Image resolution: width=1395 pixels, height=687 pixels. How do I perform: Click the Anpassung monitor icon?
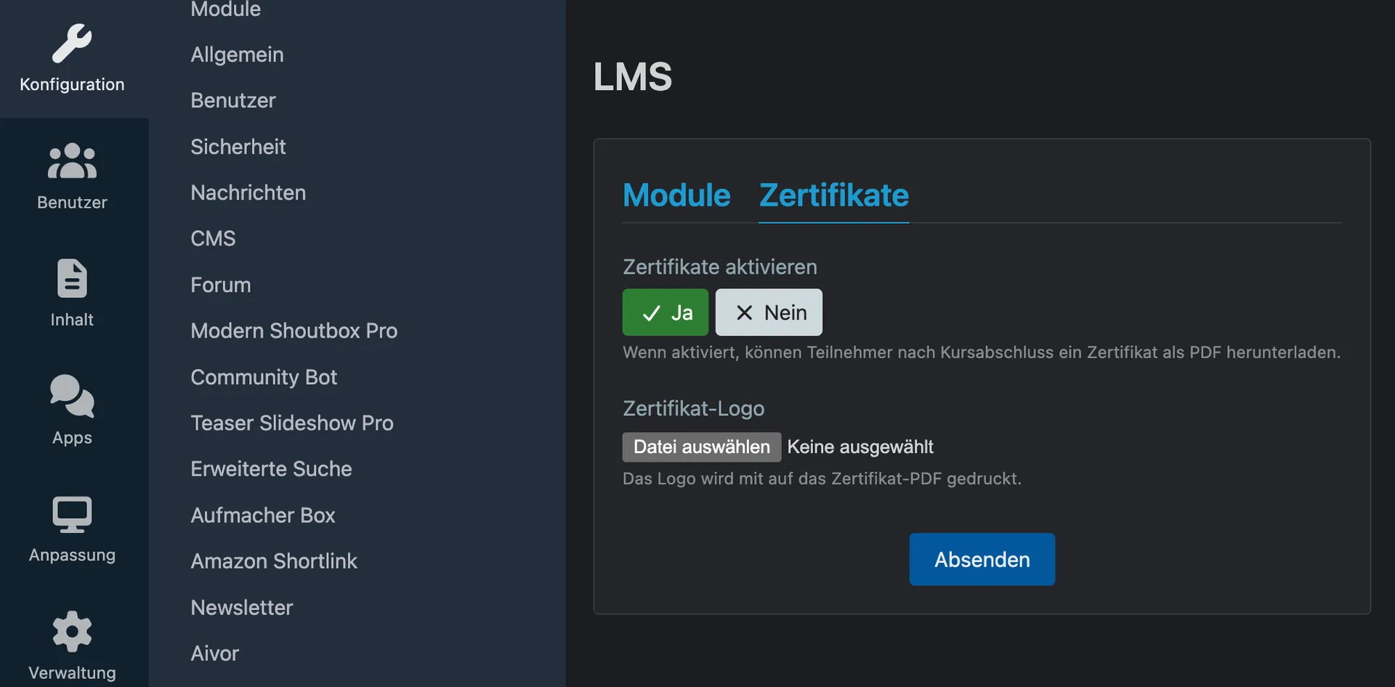click(72, 514)
